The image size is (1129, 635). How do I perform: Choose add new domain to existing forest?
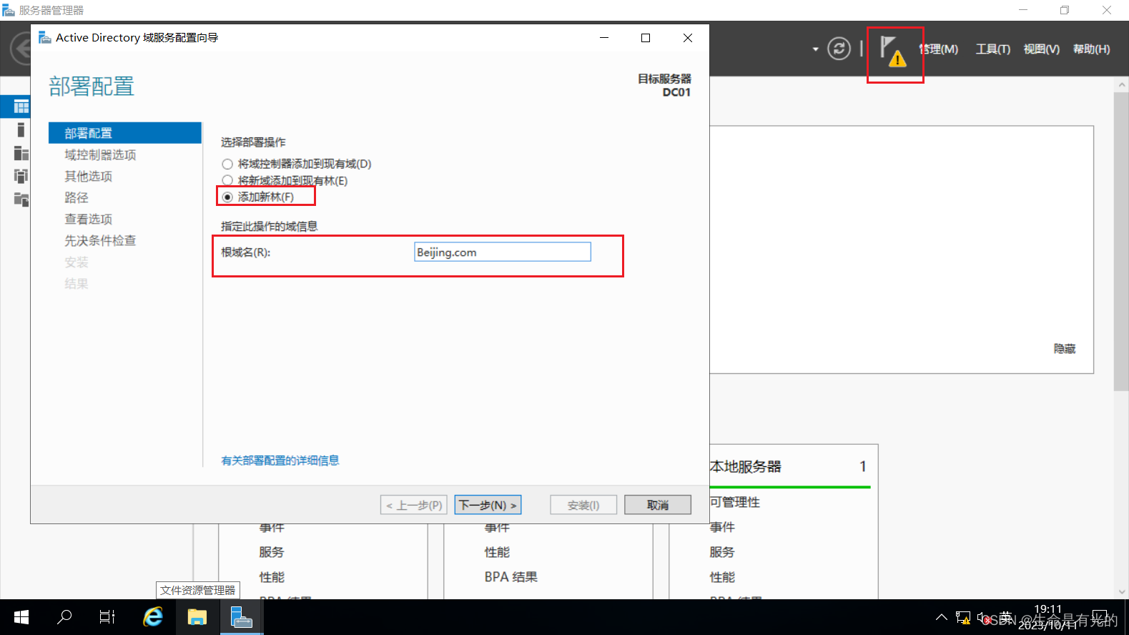point(285,180)
